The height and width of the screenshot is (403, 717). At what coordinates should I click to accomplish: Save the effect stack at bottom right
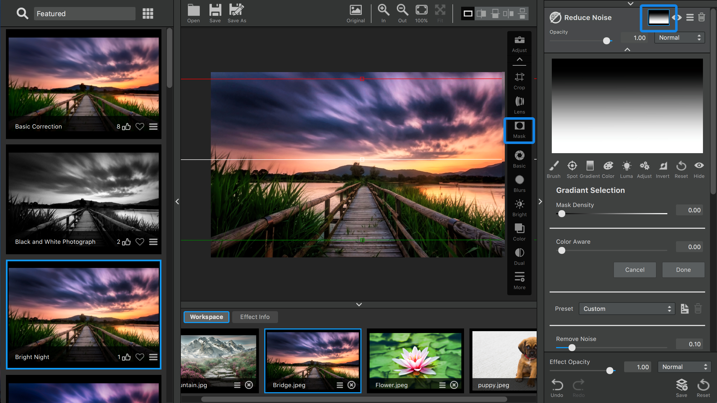pos(681,388)
